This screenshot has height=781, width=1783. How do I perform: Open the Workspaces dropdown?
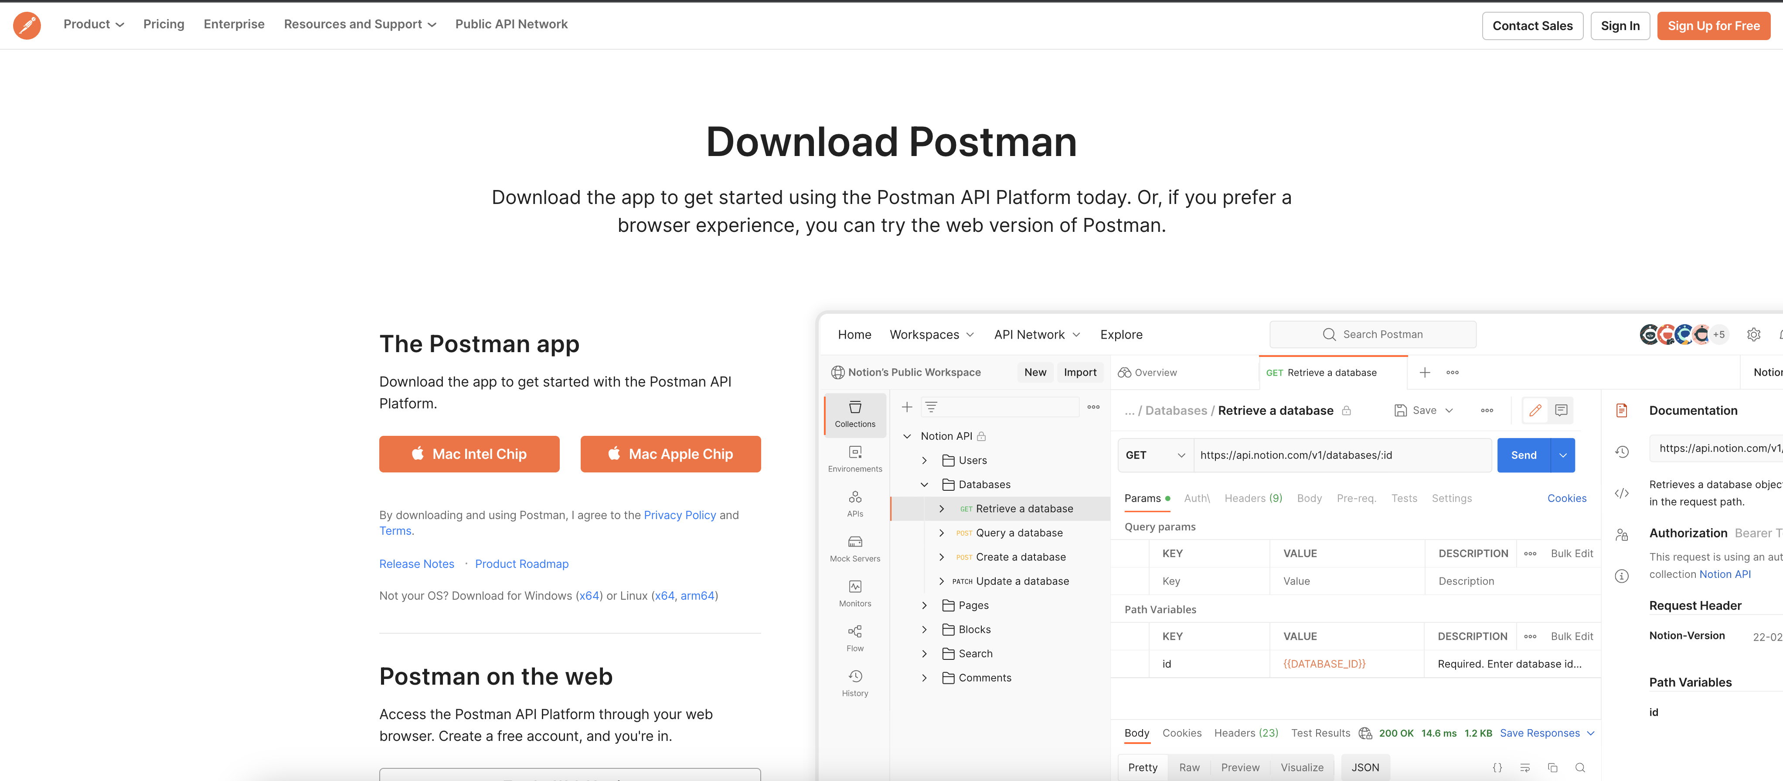coord(932,335)
